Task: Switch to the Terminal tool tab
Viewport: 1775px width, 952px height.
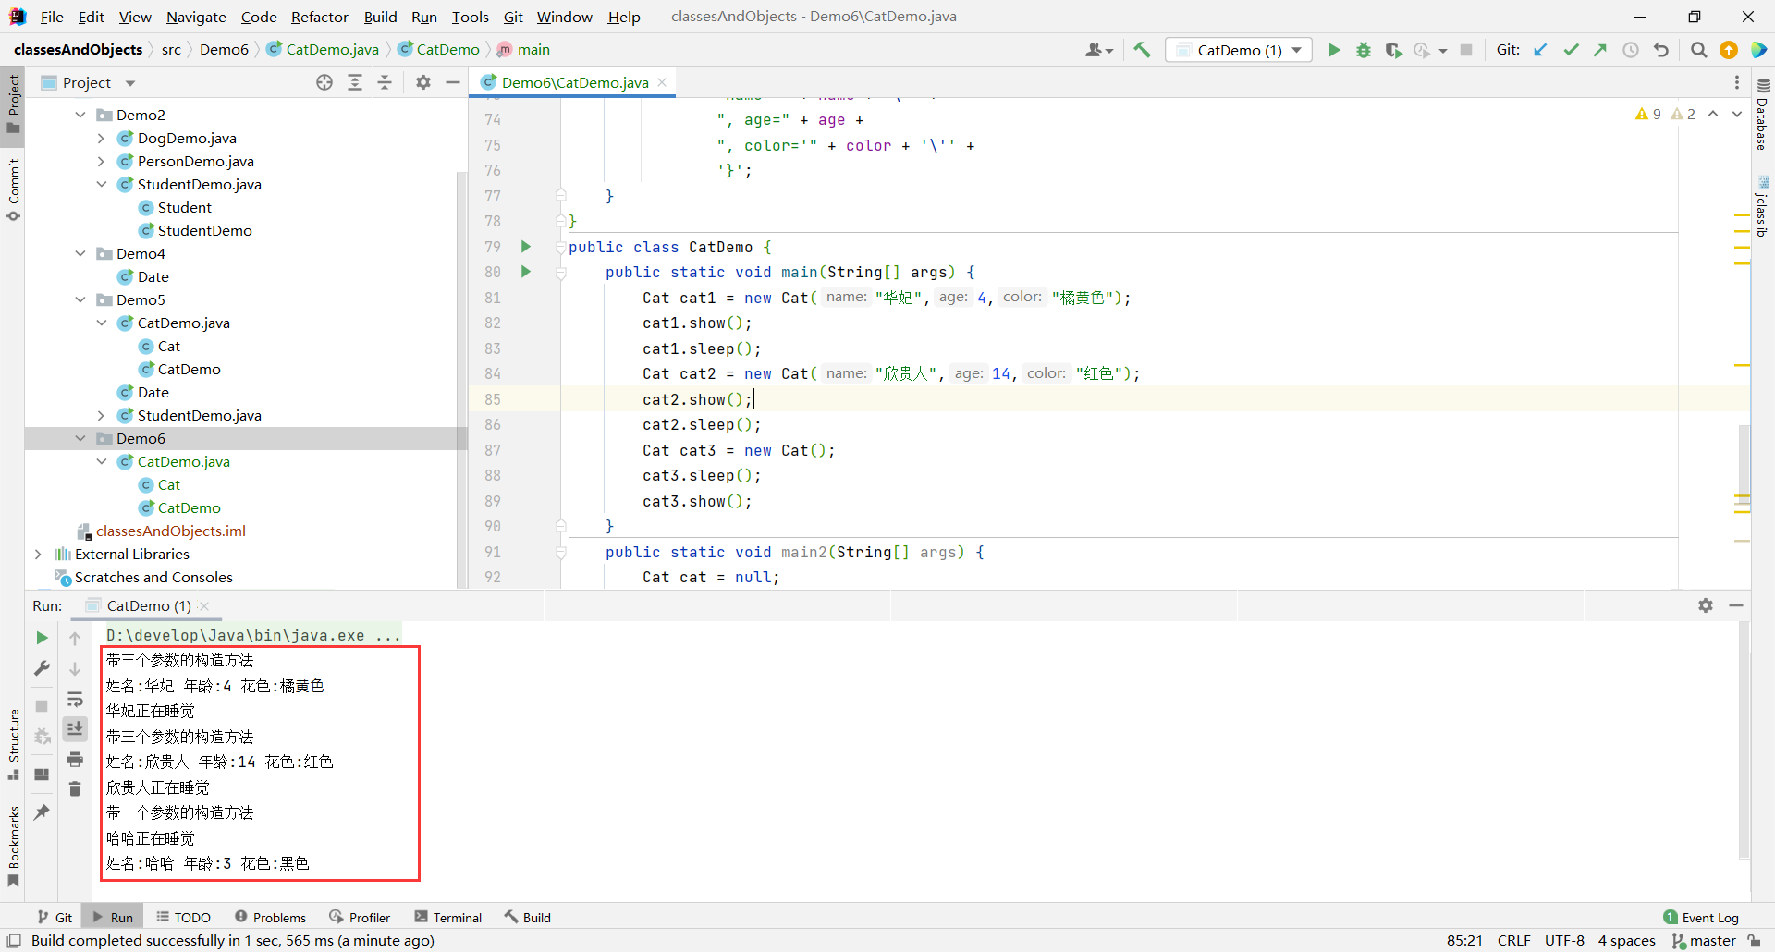Action: (448, 917)
